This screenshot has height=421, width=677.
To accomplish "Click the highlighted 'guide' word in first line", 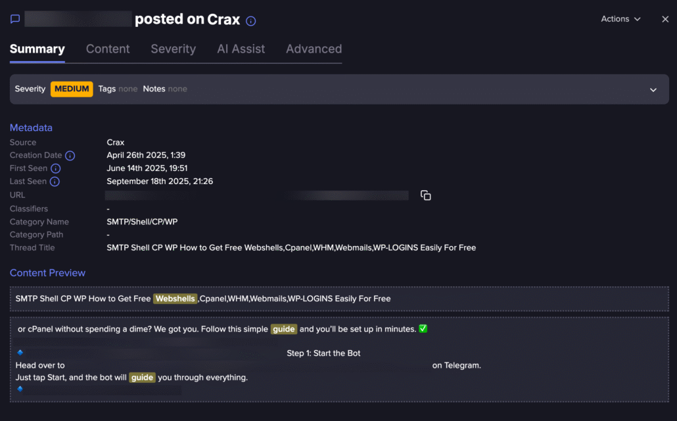I will click(x=283, y=329).
